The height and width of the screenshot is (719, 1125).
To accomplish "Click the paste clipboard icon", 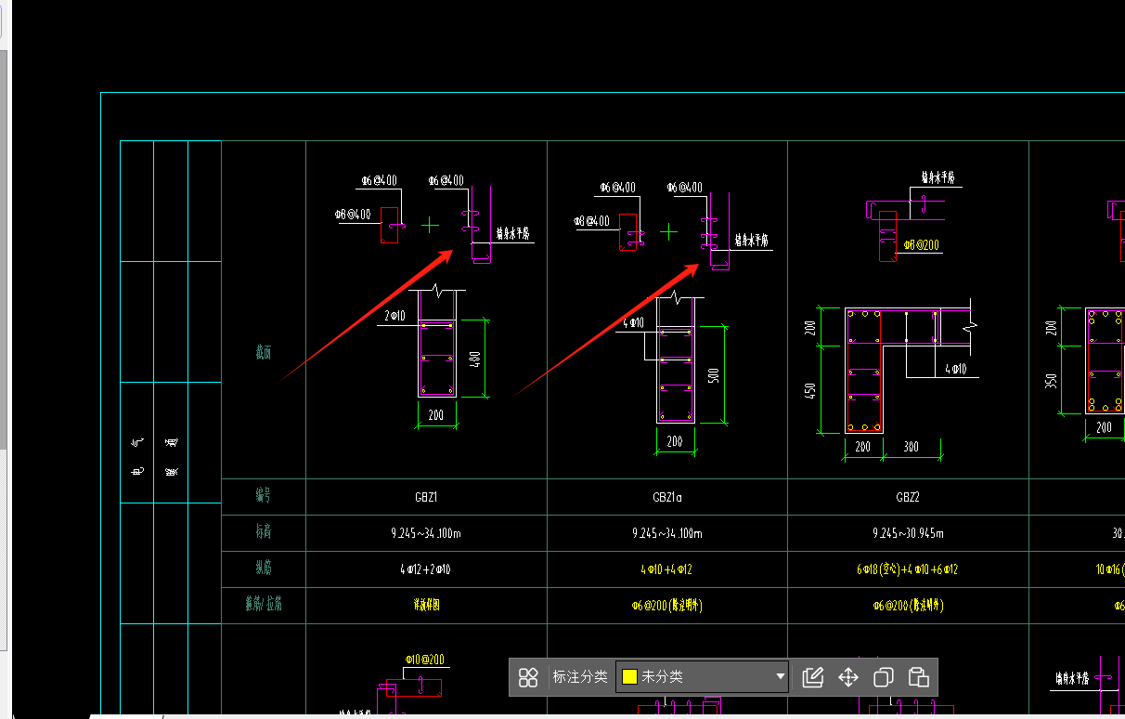I will tap(919, 677).
